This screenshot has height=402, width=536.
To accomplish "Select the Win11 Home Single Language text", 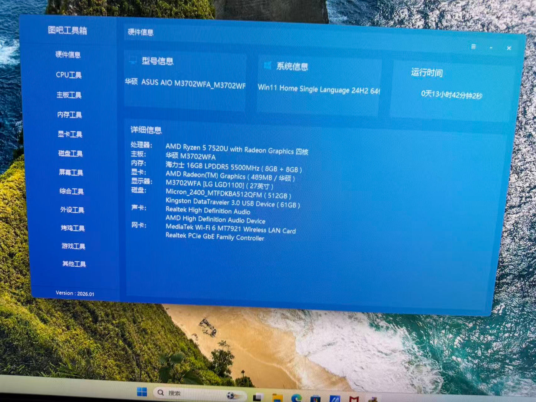I will (319, 89).
